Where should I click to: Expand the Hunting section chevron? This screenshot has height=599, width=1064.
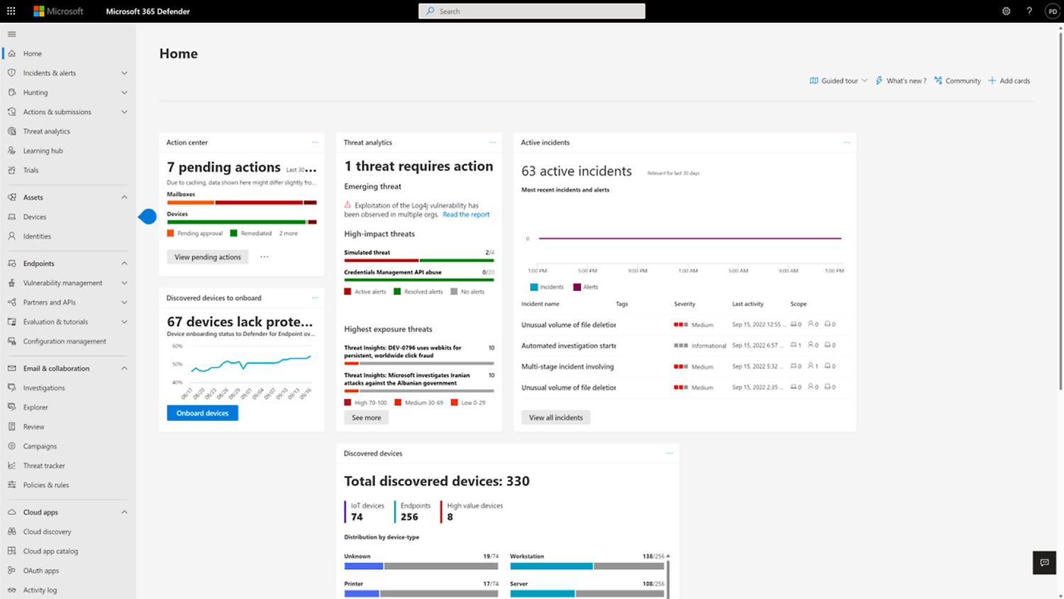point(124,92)
